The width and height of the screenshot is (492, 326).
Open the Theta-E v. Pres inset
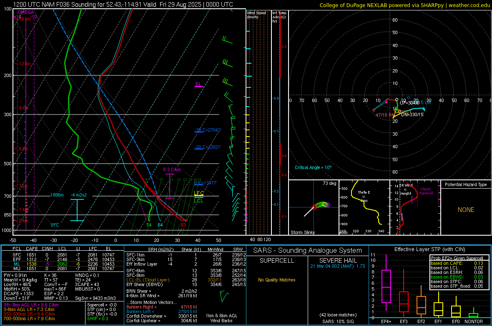(364, 207)
